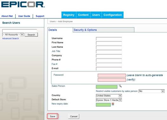
Task: Click the Cancel button
Action: tap(74, 116)
